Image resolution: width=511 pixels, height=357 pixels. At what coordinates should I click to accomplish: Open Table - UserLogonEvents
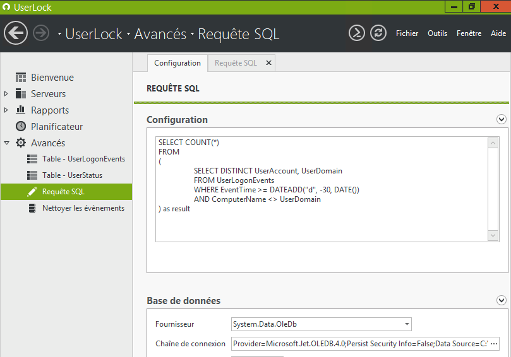point(84,159)
